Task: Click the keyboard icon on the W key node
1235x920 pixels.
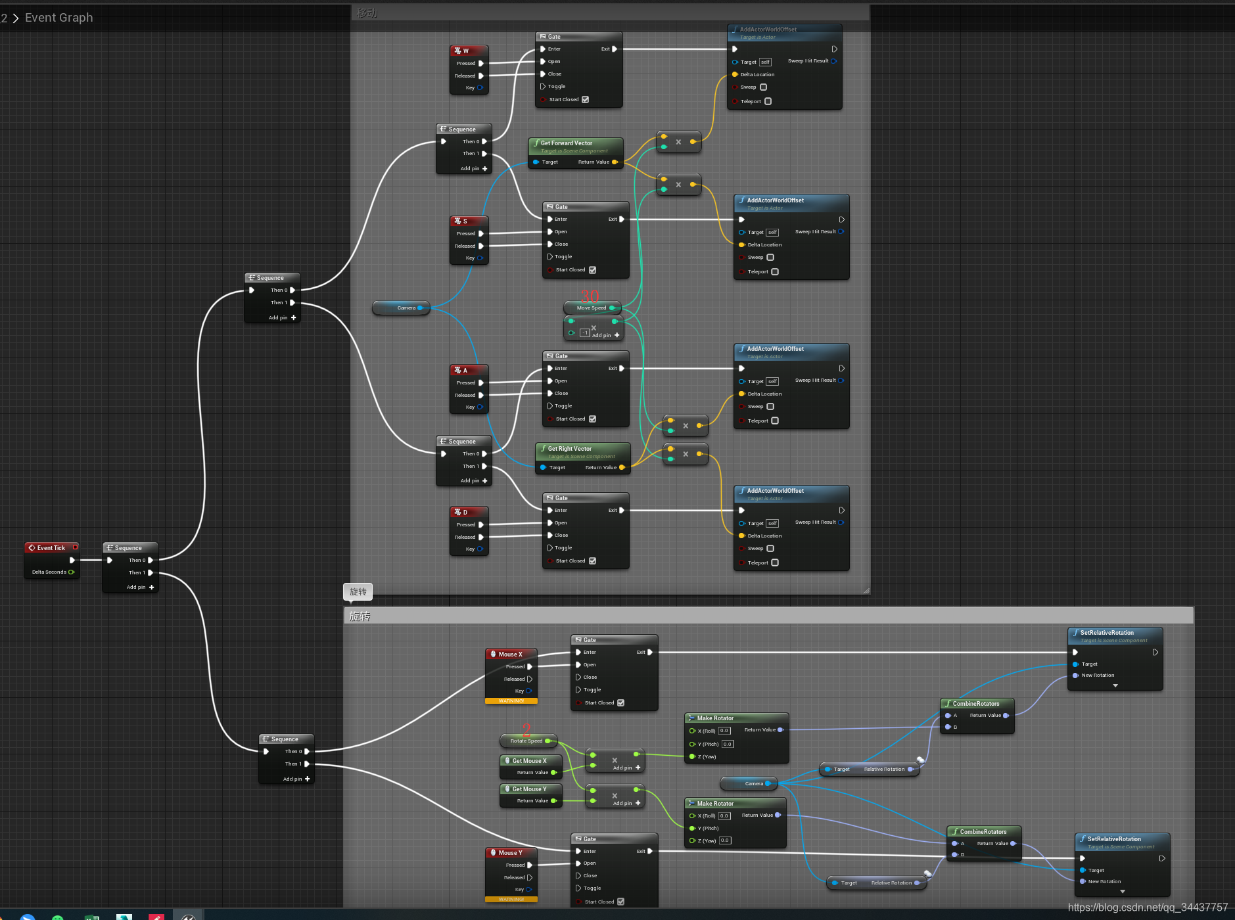Action: point(457,51)
